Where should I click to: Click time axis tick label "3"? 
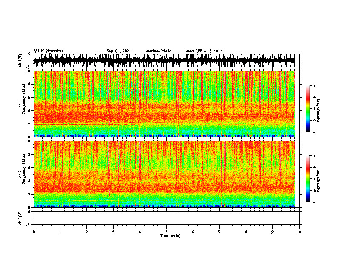click(x=113, y=232)
